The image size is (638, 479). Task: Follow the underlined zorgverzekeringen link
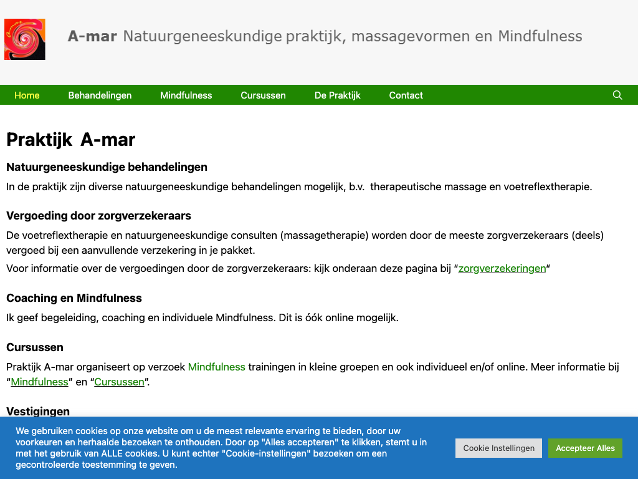tap(502, 269)
